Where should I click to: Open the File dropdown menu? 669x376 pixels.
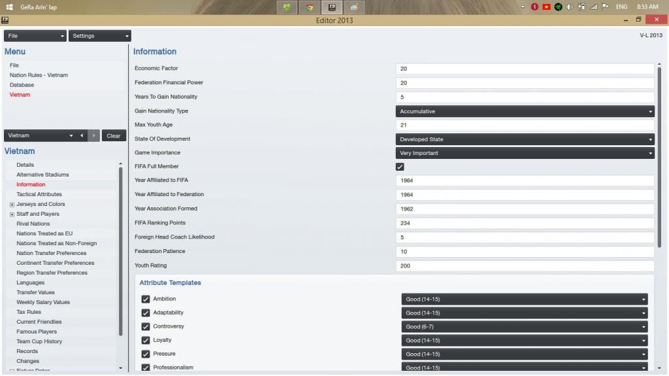[x=35, y=36]
